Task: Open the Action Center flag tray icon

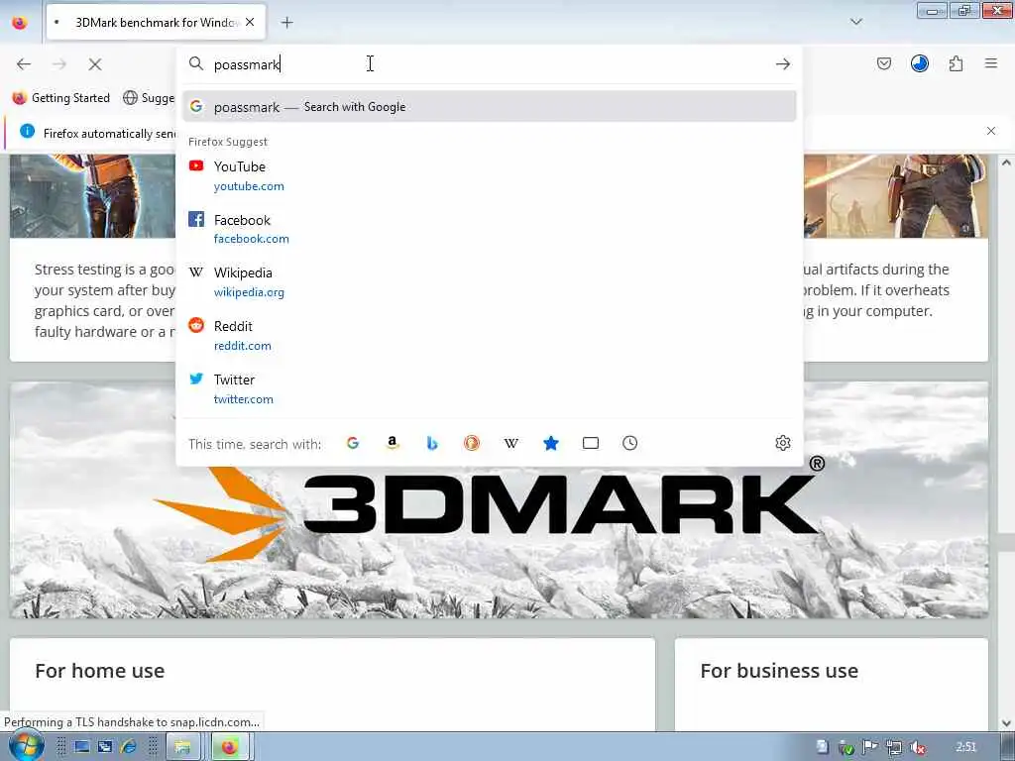Action: [869, 747]
